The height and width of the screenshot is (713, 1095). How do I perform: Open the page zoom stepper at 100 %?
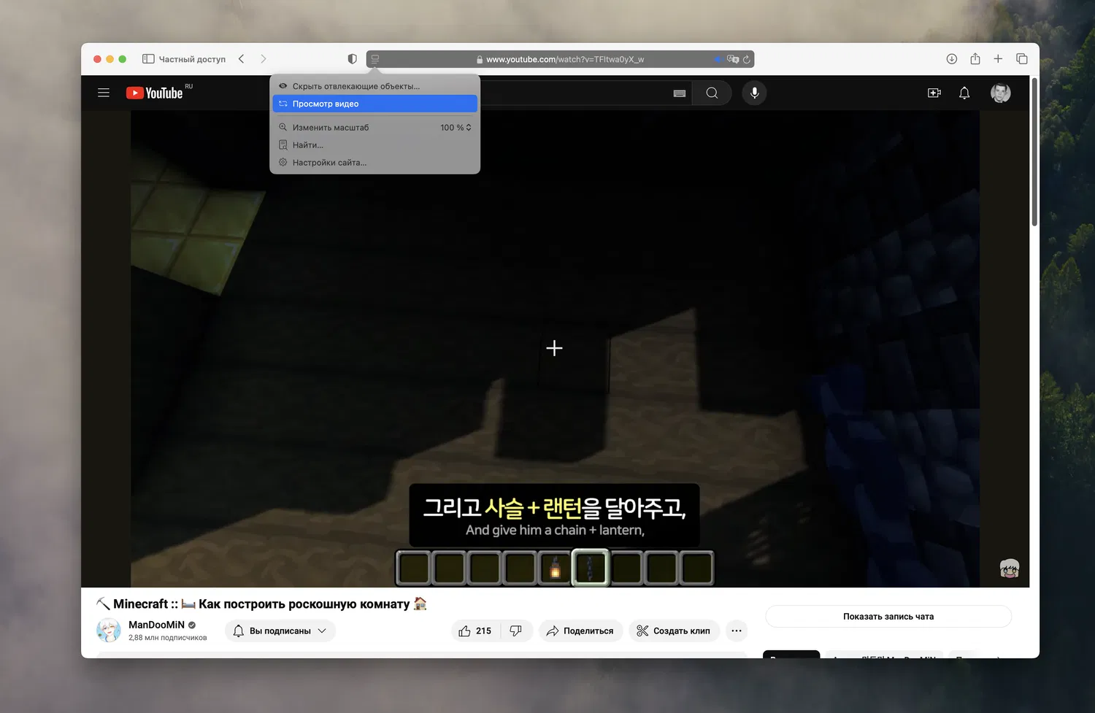456,127
